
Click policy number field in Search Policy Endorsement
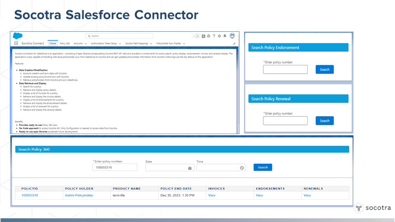pyautogui.click(x=285, y=69)
